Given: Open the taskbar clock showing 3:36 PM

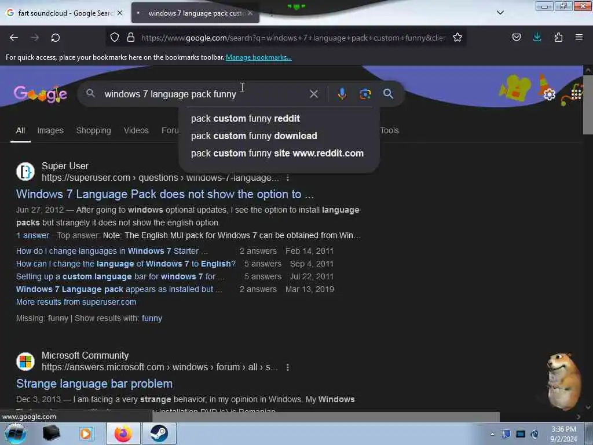Looking at the screenshot, I should coord(563,434).
